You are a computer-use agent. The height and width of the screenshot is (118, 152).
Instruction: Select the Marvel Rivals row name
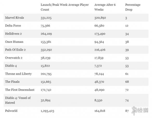click(14, 18)
